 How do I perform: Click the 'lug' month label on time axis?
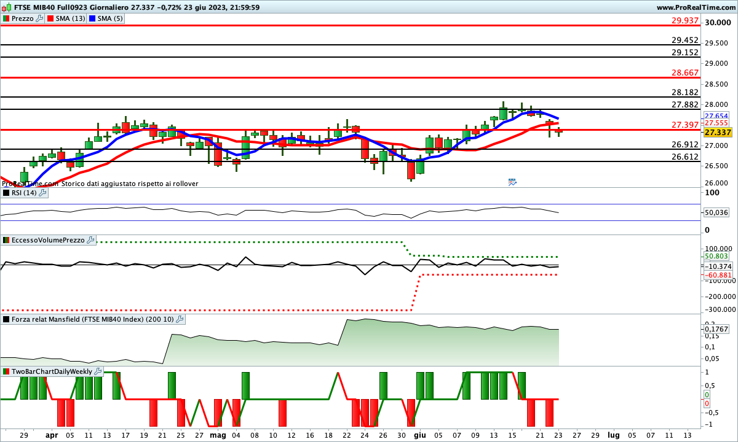pos(615,435)
